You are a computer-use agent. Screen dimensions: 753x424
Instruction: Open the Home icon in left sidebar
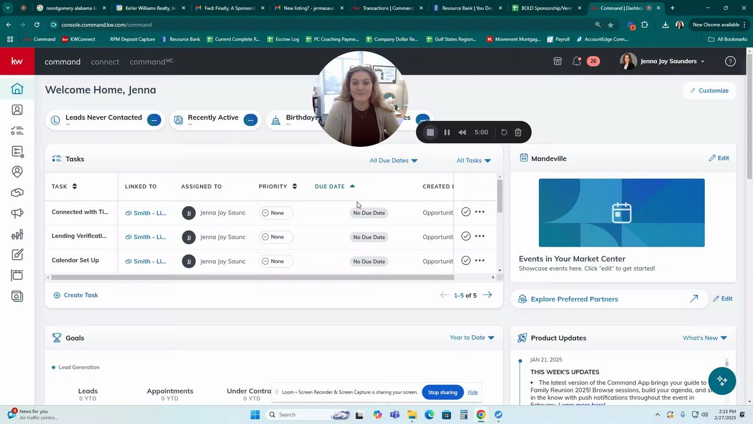pyautogui.click(x=17, y=89)
